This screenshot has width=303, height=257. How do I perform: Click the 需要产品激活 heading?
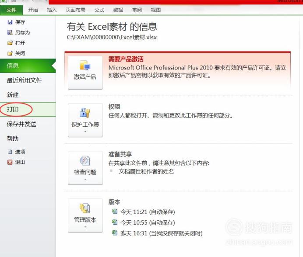pyautogui.click(x=126, y=59)
